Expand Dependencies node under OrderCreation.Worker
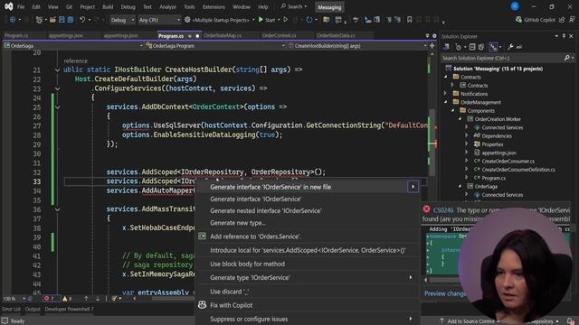This screenshot has width=579, height=325. [467, 136]
